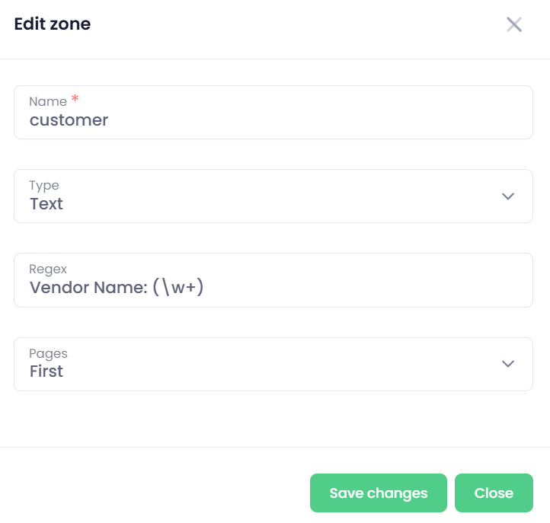Click the 'Edit zone' dialog title

click(53, 24)
